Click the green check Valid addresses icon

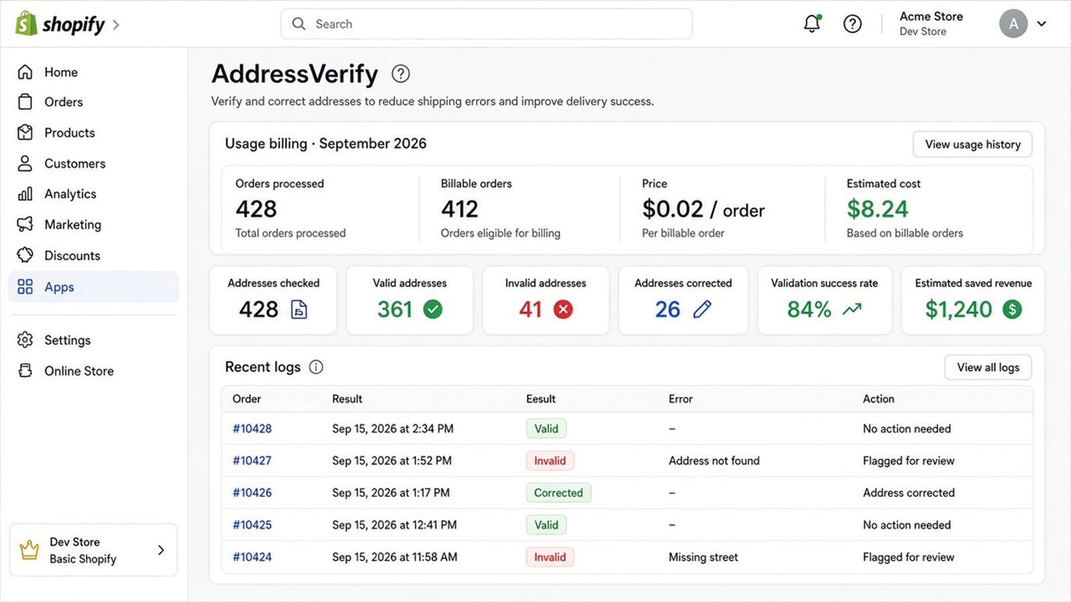433,309
